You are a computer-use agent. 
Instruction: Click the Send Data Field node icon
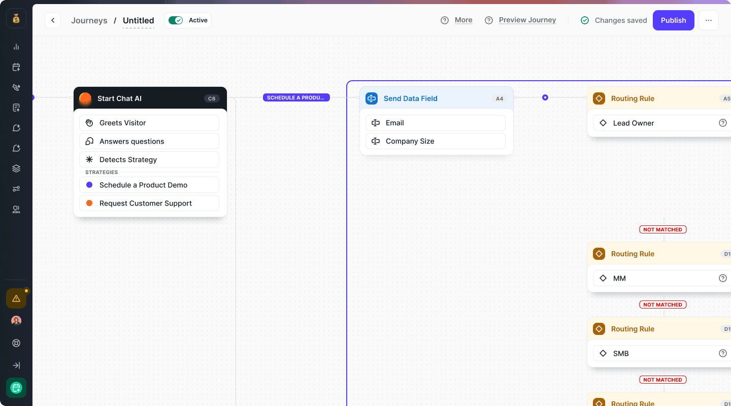point(371,98)
